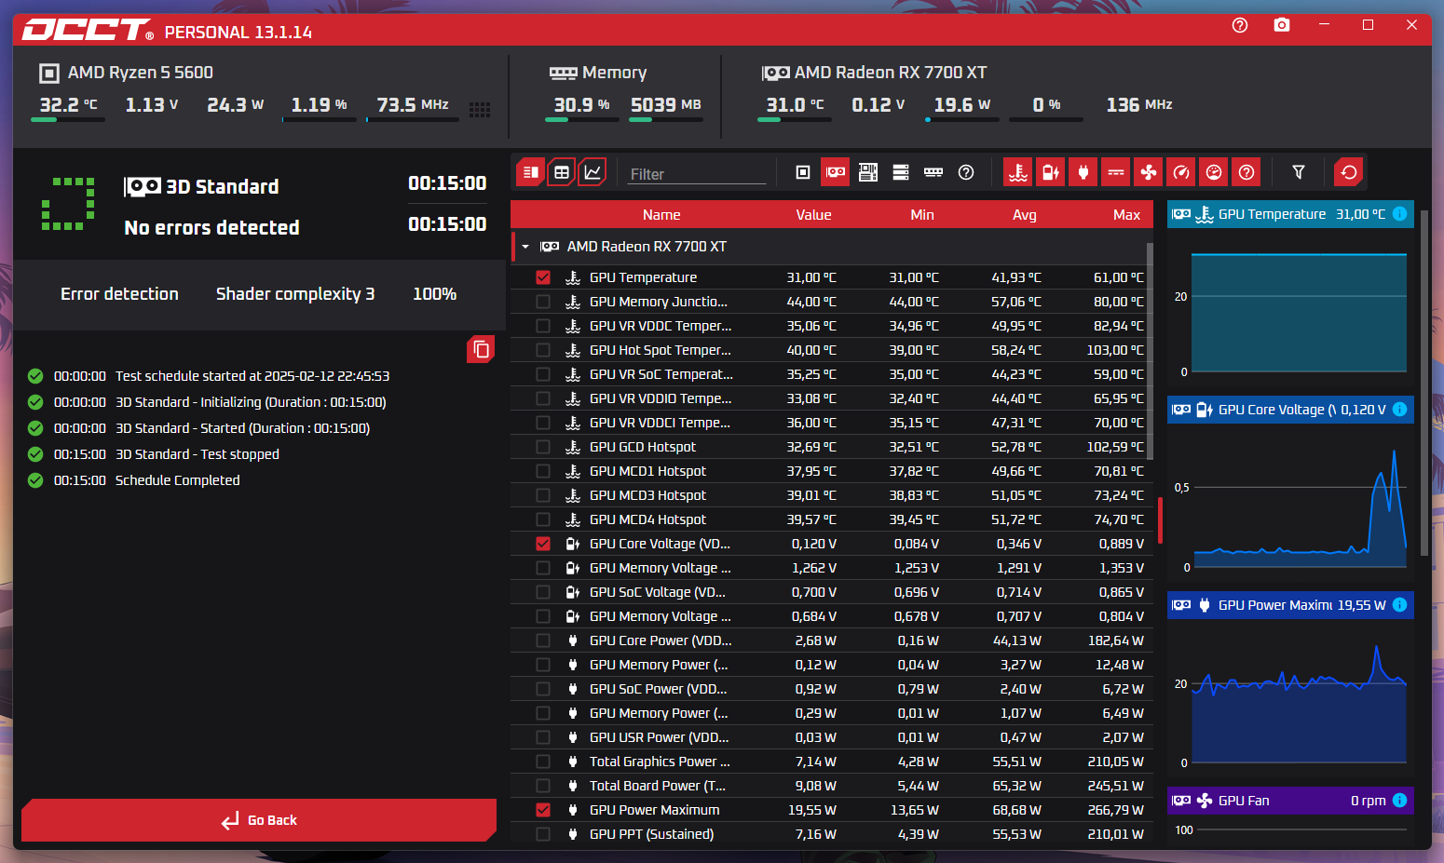This screenshot has width=1444, height=863.
Task: Click the '3D Standard - Test stopped' log entry
Action: click(x=198, y=454)
